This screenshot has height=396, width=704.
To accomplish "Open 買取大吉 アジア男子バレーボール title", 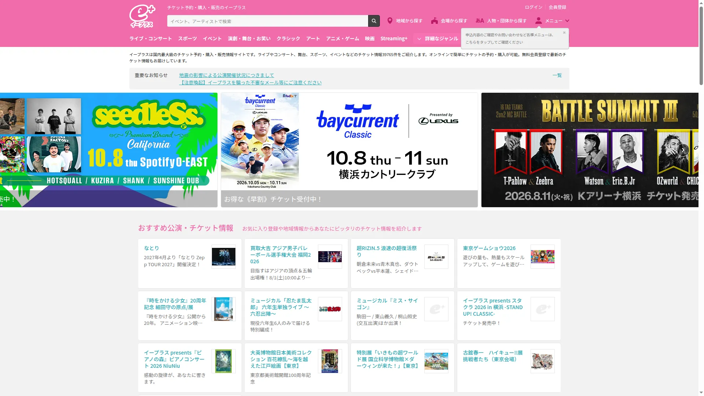I will pyautogui.click(x=281, y=255).
